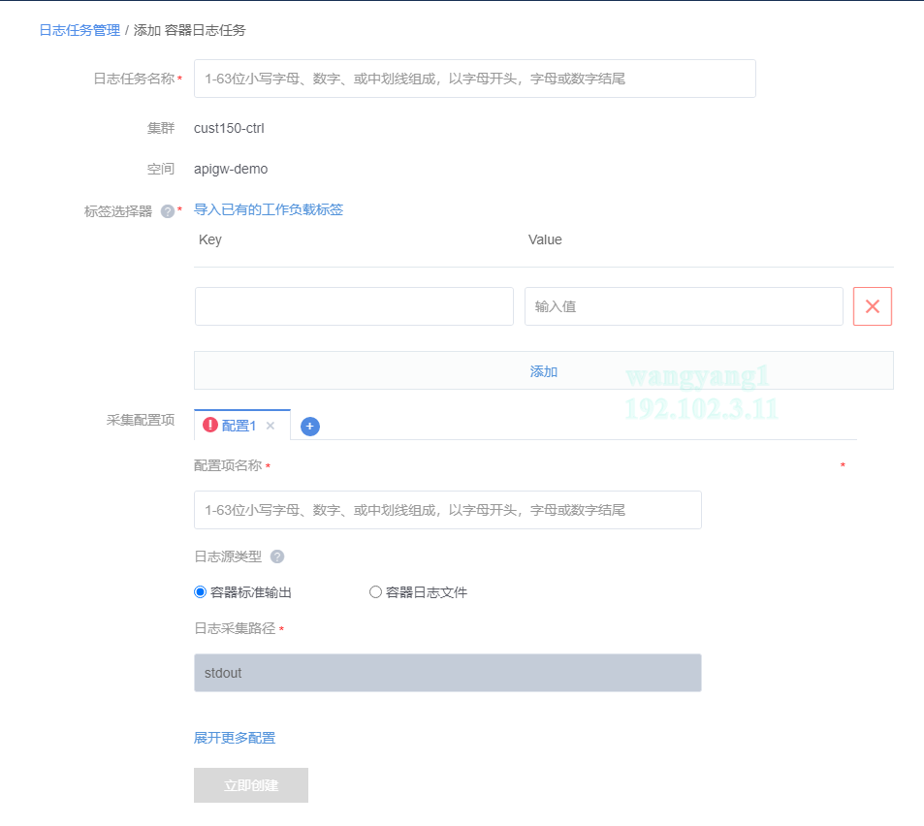924x826 pixels.
Task: Add a new config tab with plus icon
Action: point(310,427)
